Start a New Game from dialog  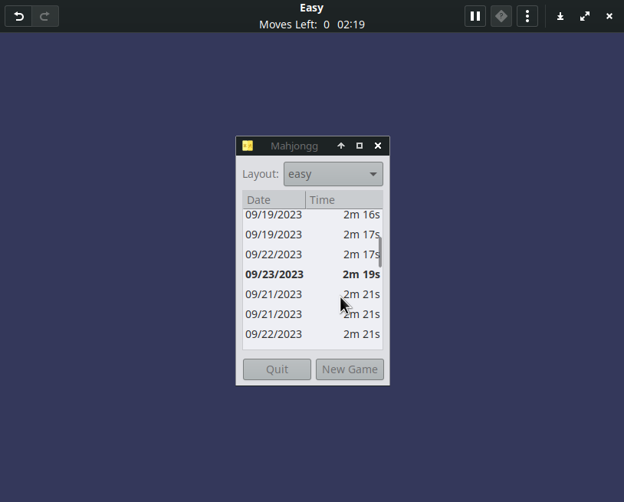350,369
